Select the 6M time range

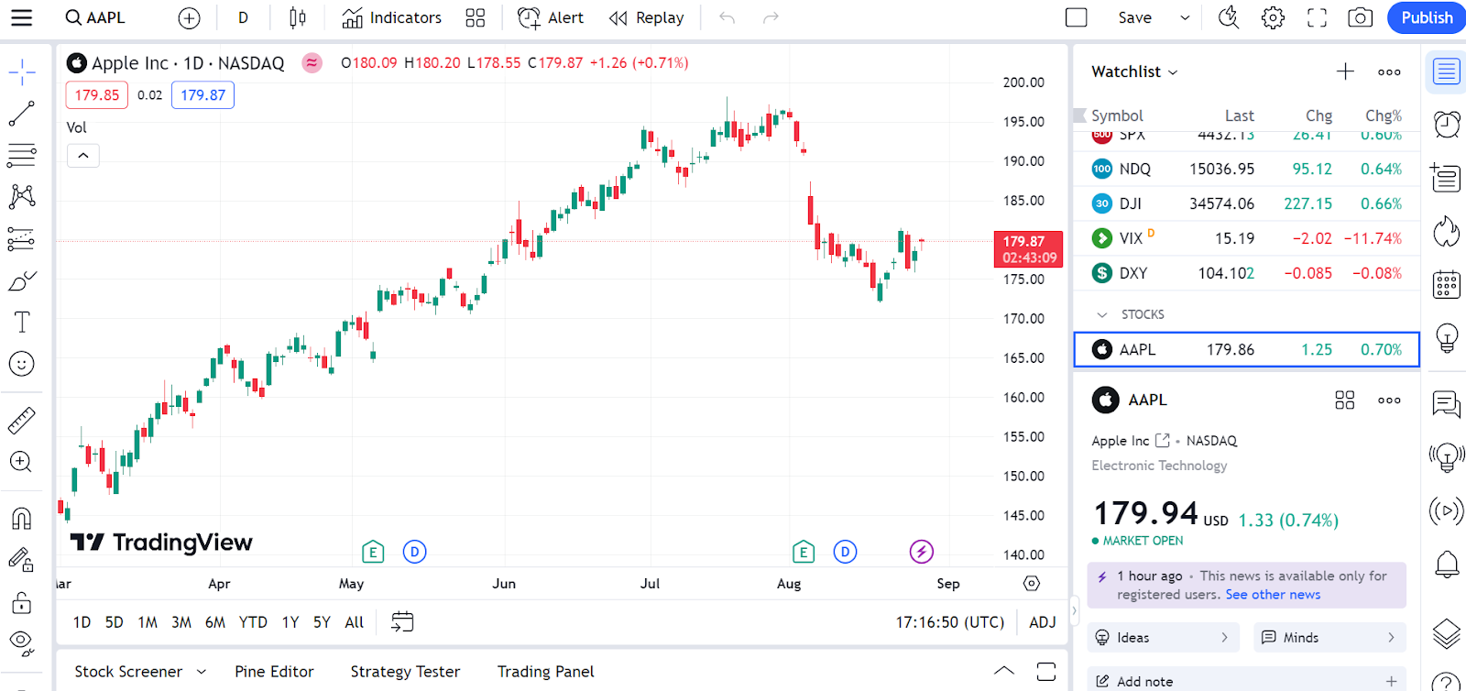[x=215, y=622]
